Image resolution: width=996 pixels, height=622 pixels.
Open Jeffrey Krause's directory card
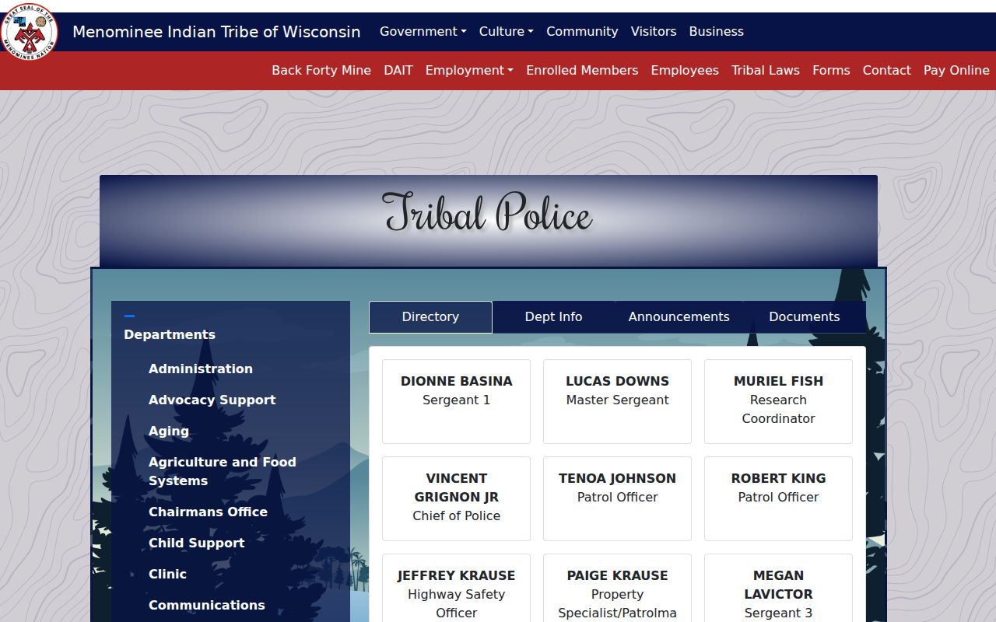tap(456, 589)
